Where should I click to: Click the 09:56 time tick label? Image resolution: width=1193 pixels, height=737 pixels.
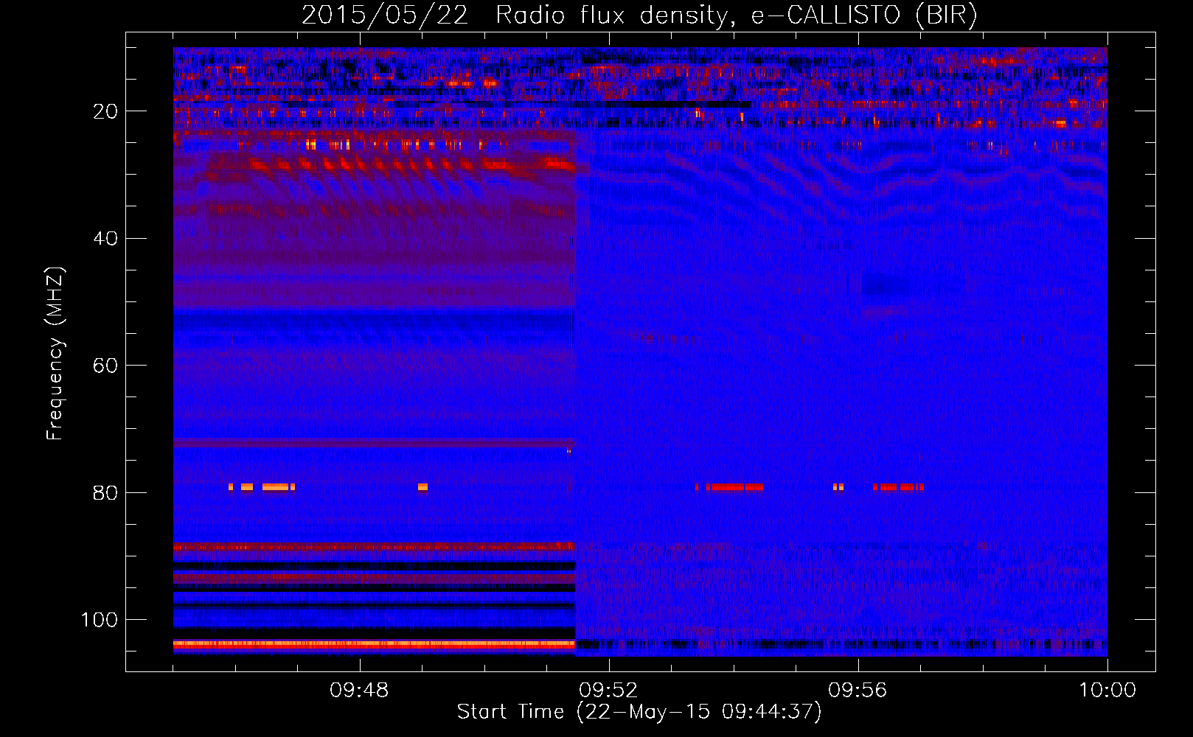(x=858, y=691)
